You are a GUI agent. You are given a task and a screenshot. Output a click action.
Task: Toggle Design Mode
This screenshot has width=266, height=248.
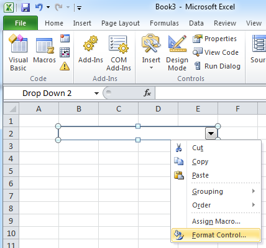click(x=177, y=53)
